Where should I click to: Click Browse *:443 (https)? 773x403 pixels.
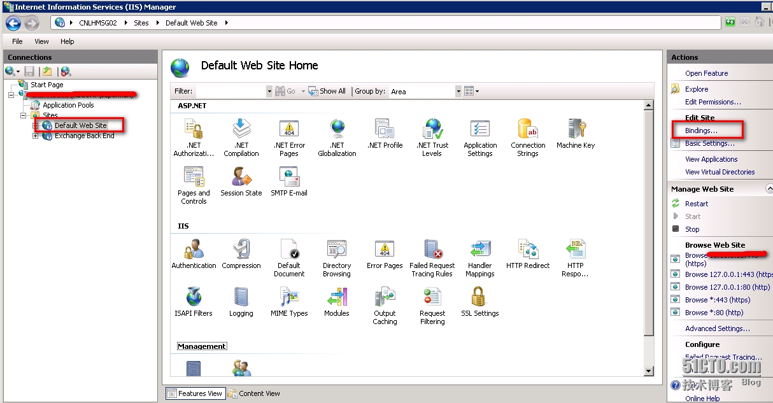[x=718, y=300]
